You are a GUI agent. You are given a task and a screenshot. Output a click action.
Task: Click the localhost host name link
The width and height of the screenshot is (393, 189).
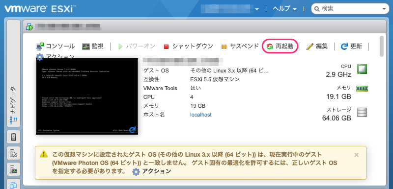pos(201,115)
